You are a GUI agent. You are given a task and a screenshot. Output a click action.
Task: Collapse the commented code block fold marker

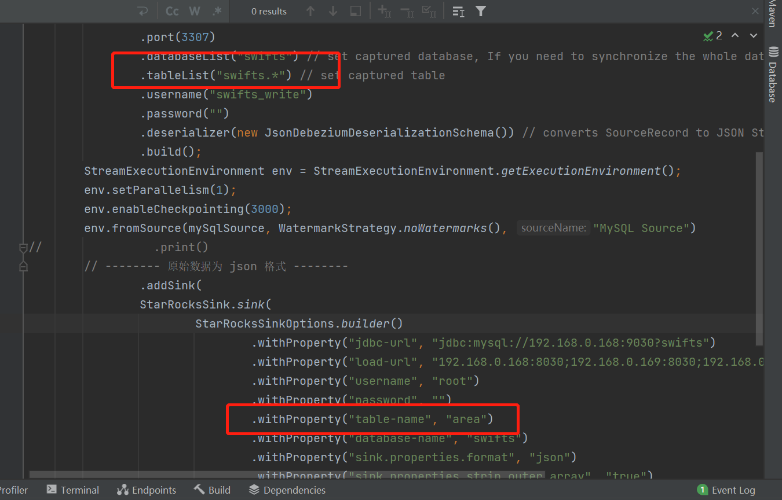tap(23, 248)
